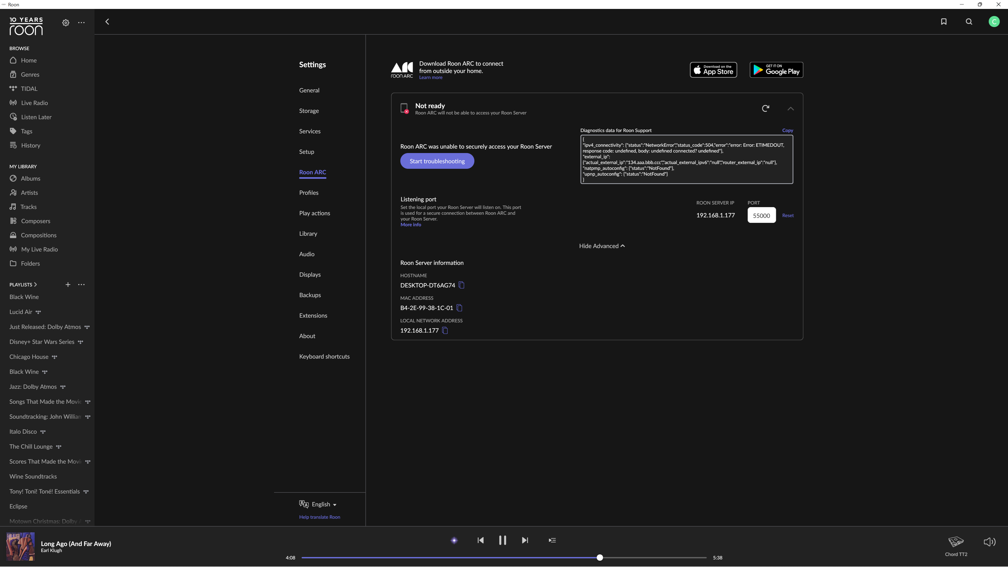Click the Roon Radio sparkle icon
Screen dimensions: 1008x567
(x=454, y=540)
